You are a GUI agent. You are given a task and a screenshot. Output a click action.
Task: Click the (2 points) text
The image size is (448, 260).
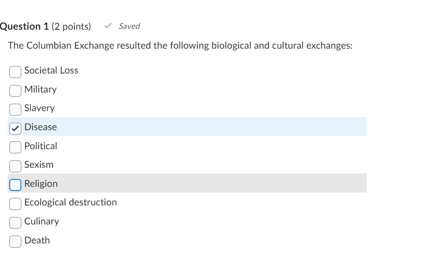click(71, 26)
